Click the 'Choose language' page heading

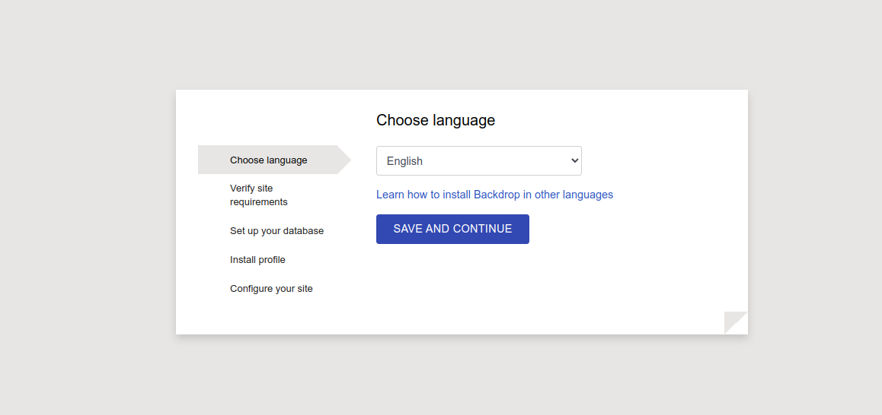436,120
